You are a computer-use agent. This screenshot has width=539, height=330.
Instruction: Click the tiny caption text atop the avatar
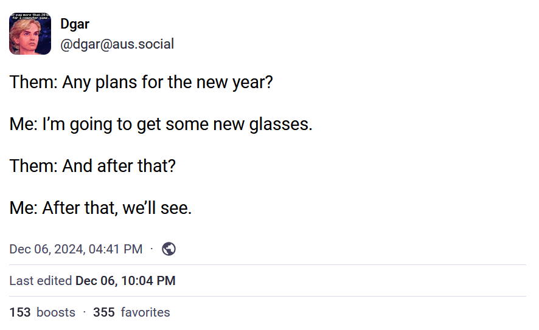coord(30,17)
